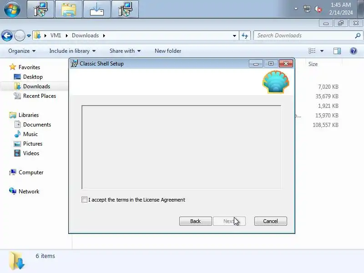Open Explorer help icon
Screen dimensions: 364x273
[354, 51]
